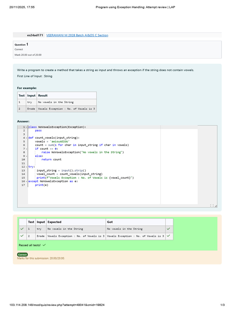Image resolution: width=234 pixels, height=312 pixels.
Task: Click the 'Mark 20.00 out of 20.00' text
Action: pos(28,55)
